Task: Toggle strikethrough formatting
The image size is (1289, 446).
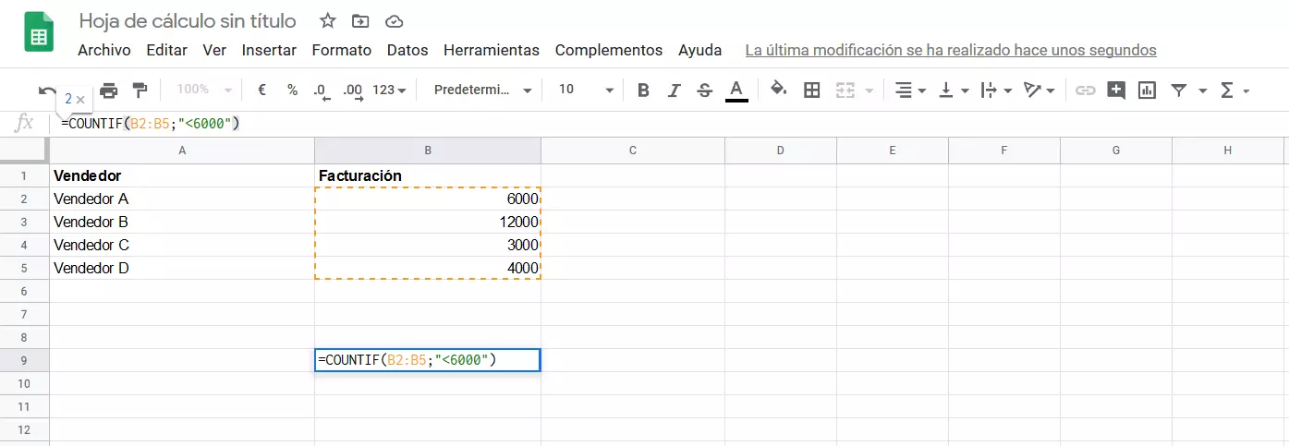Action: [x=705, y=90]
